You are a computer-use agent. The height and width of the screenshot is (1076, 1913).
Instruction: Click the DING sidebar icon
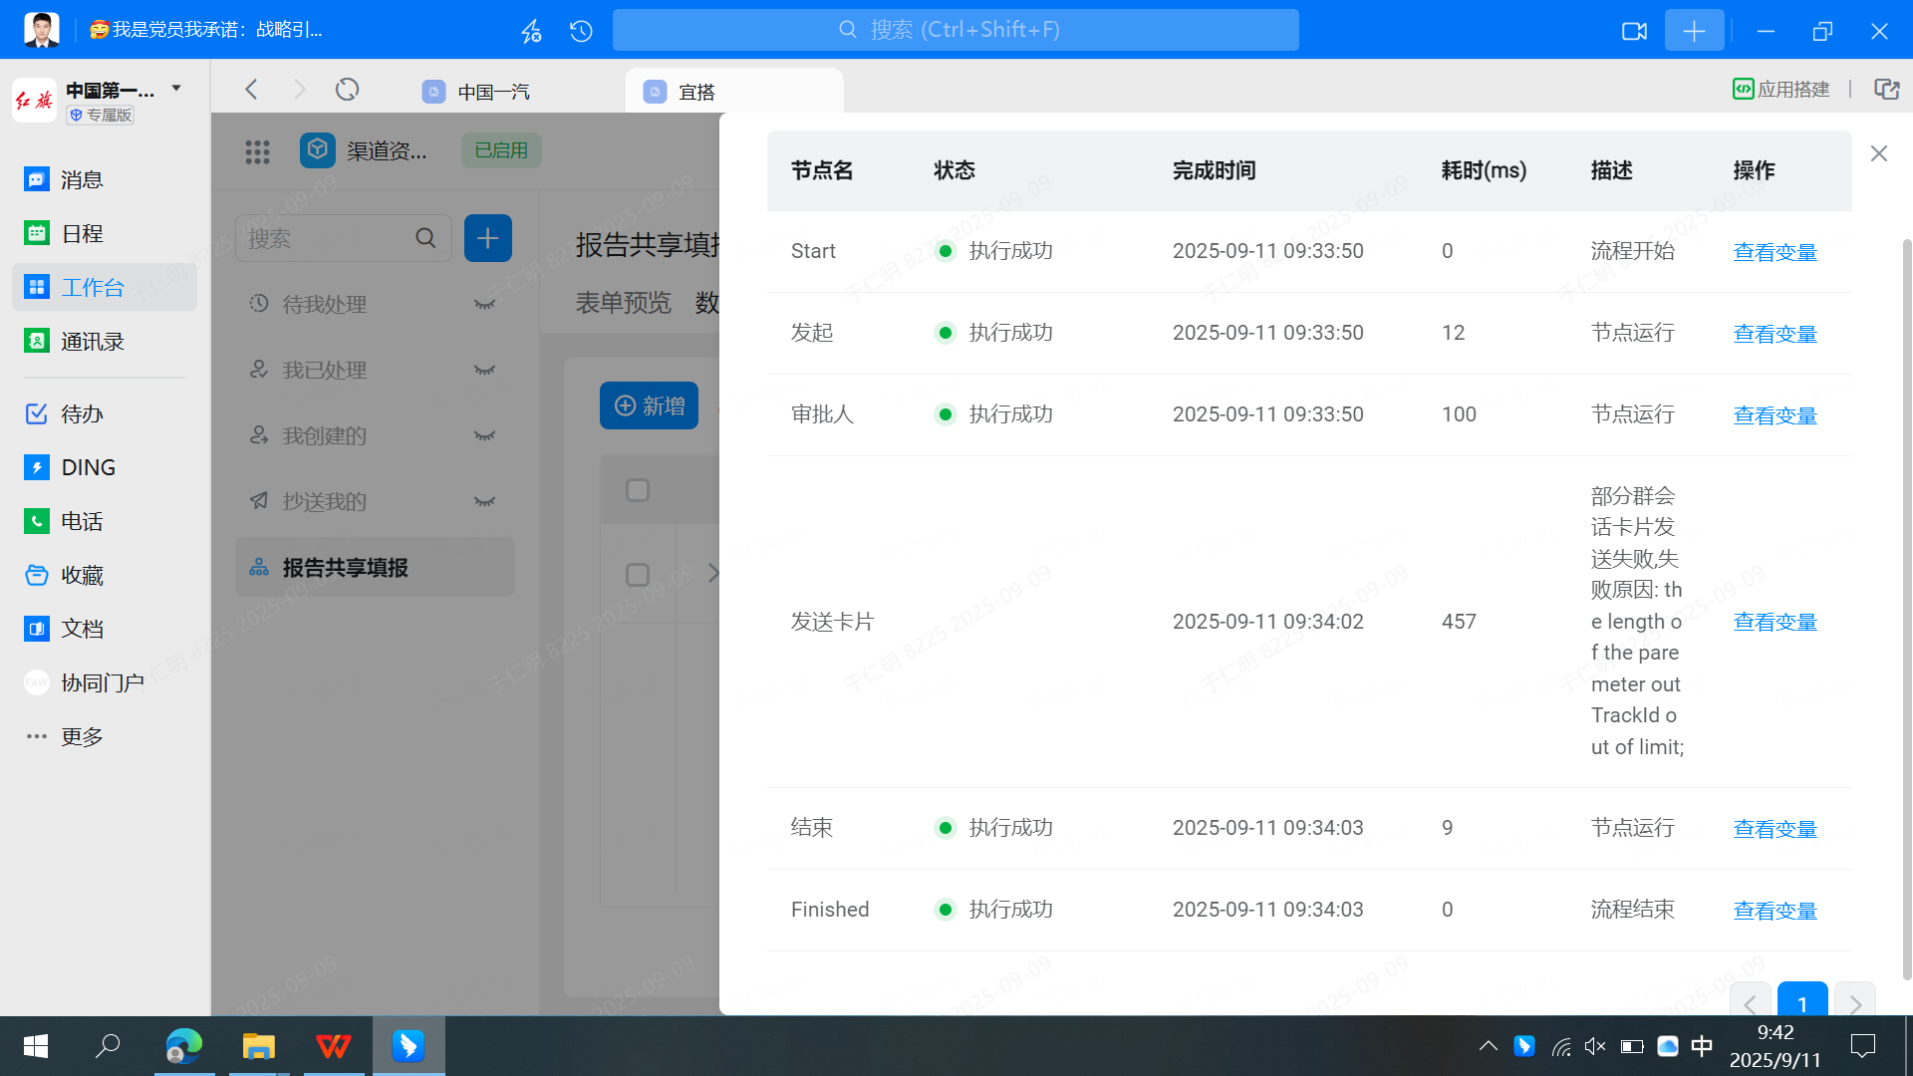coord(37,467)
